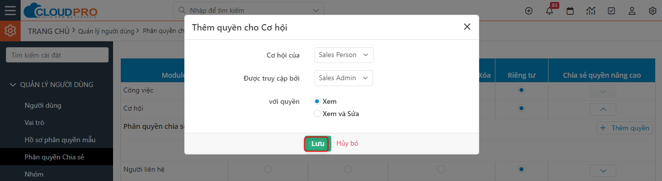Open the tasks checkmark icon in header
The width and height of the screenshot is (662, 181).
tap(612, 11)
